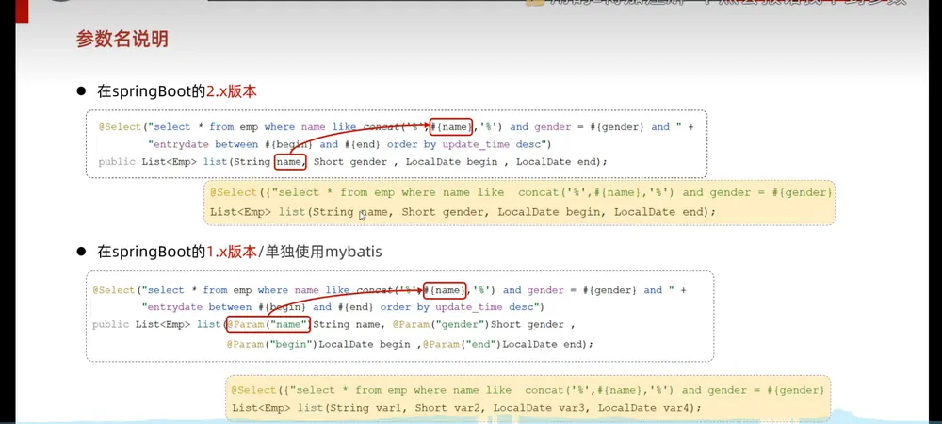Click boxed #{name} placeholder in 1.x code
The height and width of the screenshot is (424, 942).
[x=446, y=290]
